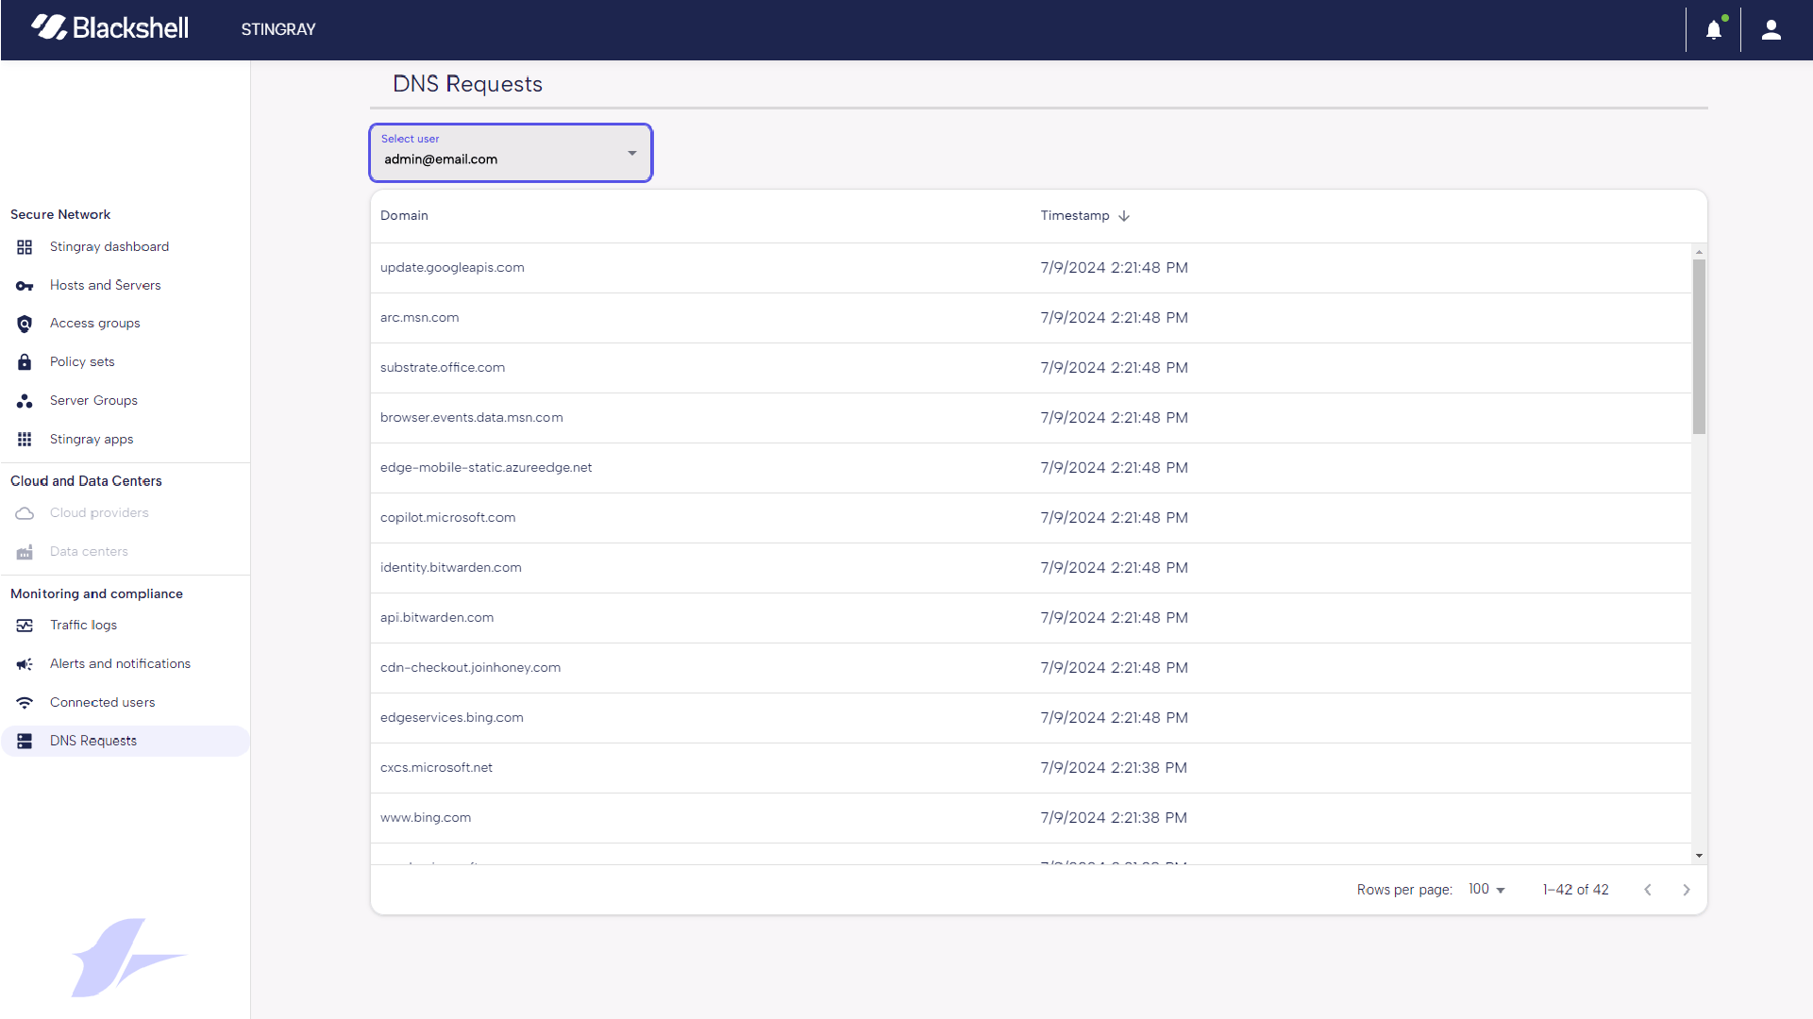Viewport: 1813px width, 1019px height.
Task: Click the STINGRAY label in top bar
Action: [277, 29]
